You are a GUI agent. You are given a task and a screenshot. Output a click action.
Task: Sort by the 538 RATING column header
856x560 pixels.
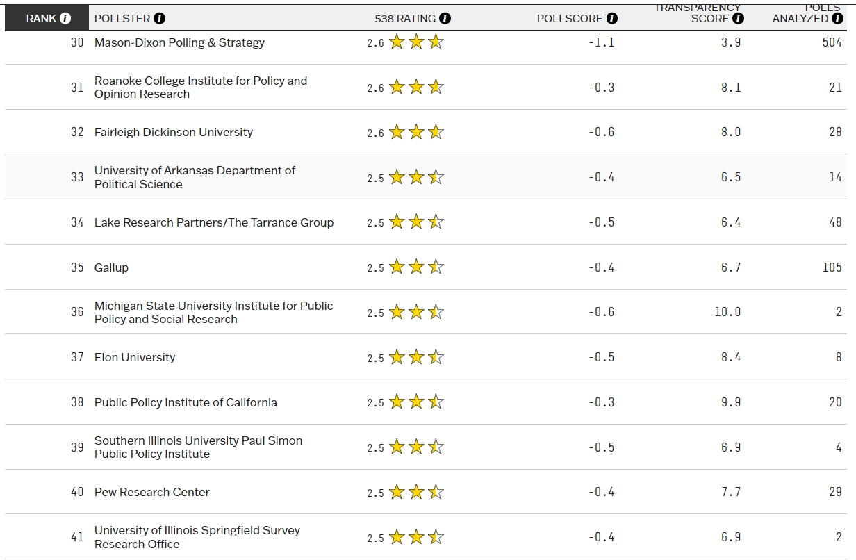click(x=405, y=19)
